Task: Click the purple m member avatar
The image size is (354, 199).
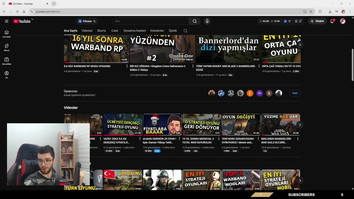Action: 259,93
